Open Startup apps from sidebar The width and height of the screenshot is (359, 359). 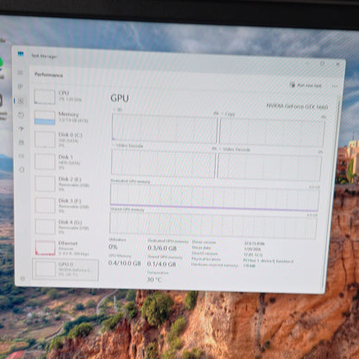coord(22,129)
